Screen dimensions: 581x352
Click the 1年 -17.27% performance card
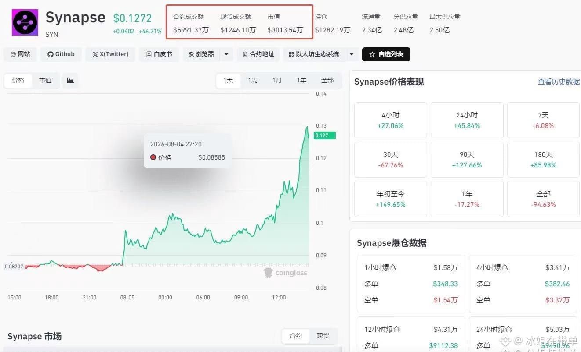click(467, 199)
